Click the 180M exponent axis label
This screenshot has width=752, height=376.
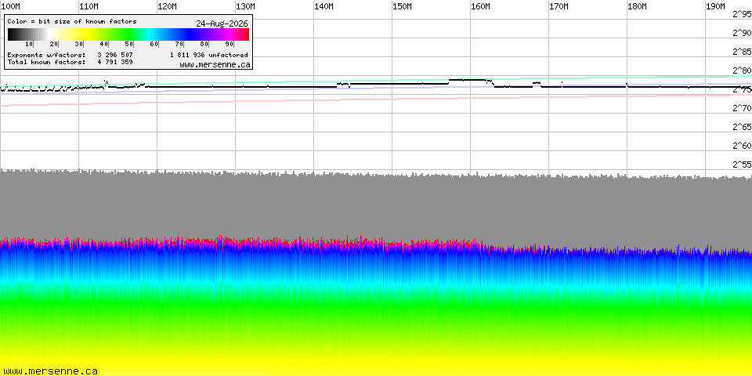click(x=637, y=6)
